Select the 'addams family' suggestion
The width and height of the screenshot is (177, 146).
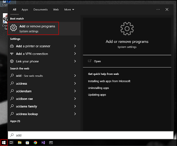[27, 106]
